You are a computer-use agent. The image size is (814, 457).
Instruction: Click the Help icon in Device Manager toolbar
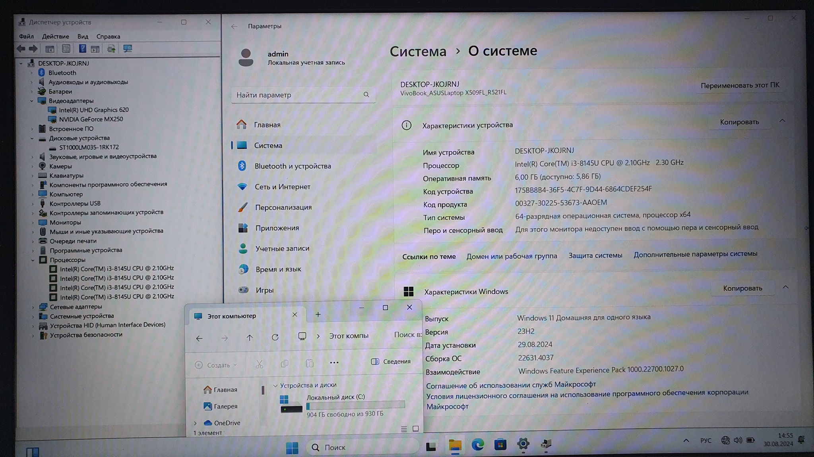click(82, 49)
